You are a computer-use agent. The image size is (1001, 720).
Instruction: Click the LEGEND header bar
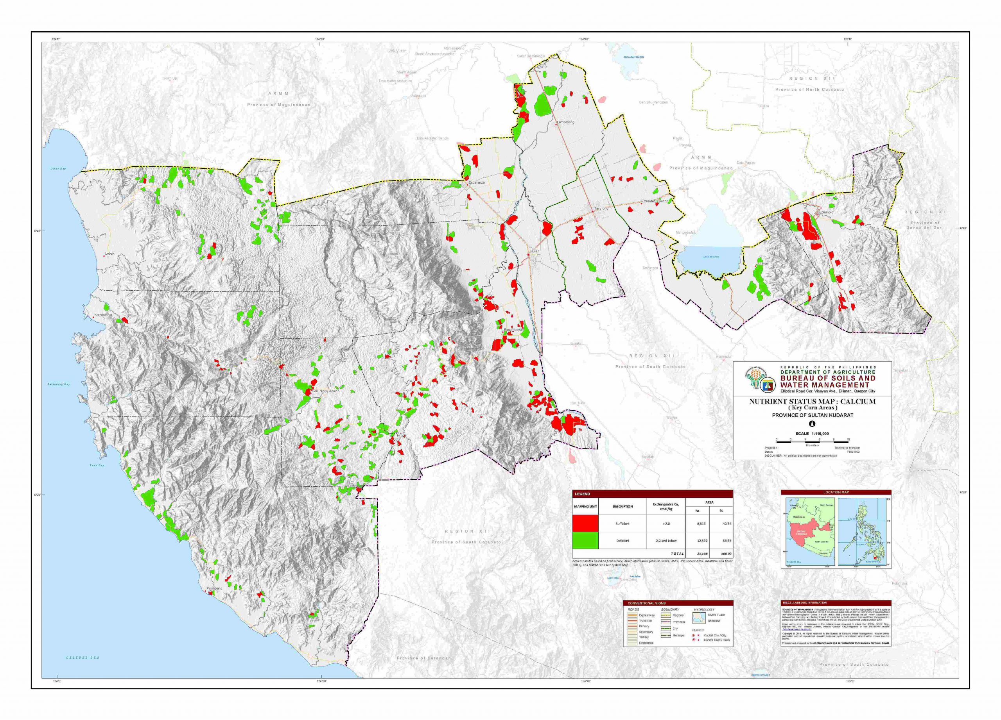click(x=653, y=494)
